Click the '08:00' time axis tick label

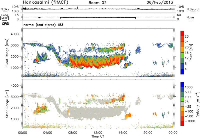[73, 133]
